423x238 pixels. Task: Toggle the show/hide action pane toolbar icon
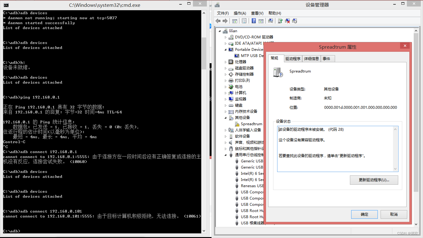coord(261,21)
